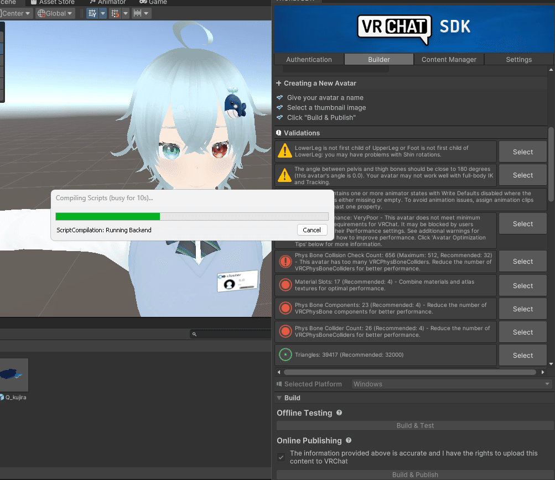Click the checkmark beside Click Build & Publish

[279, 117]
